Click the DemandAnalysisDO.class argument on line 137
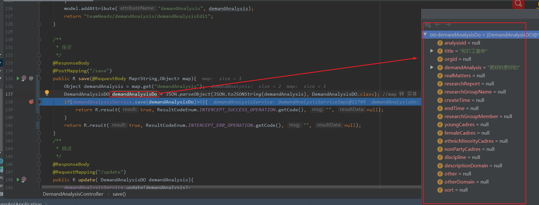The image size is (539, 205). [x=343, y=94]
